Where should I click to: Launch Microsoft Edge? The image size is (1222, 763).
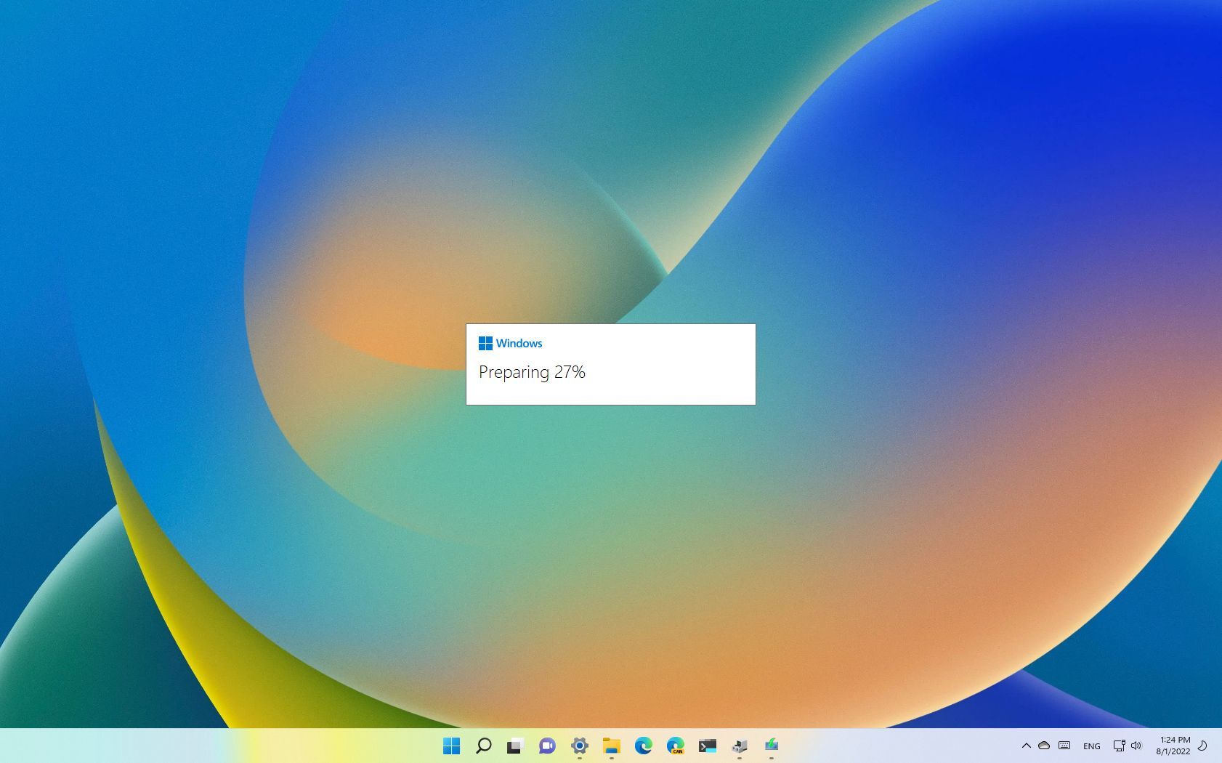[x=643, y=746]
